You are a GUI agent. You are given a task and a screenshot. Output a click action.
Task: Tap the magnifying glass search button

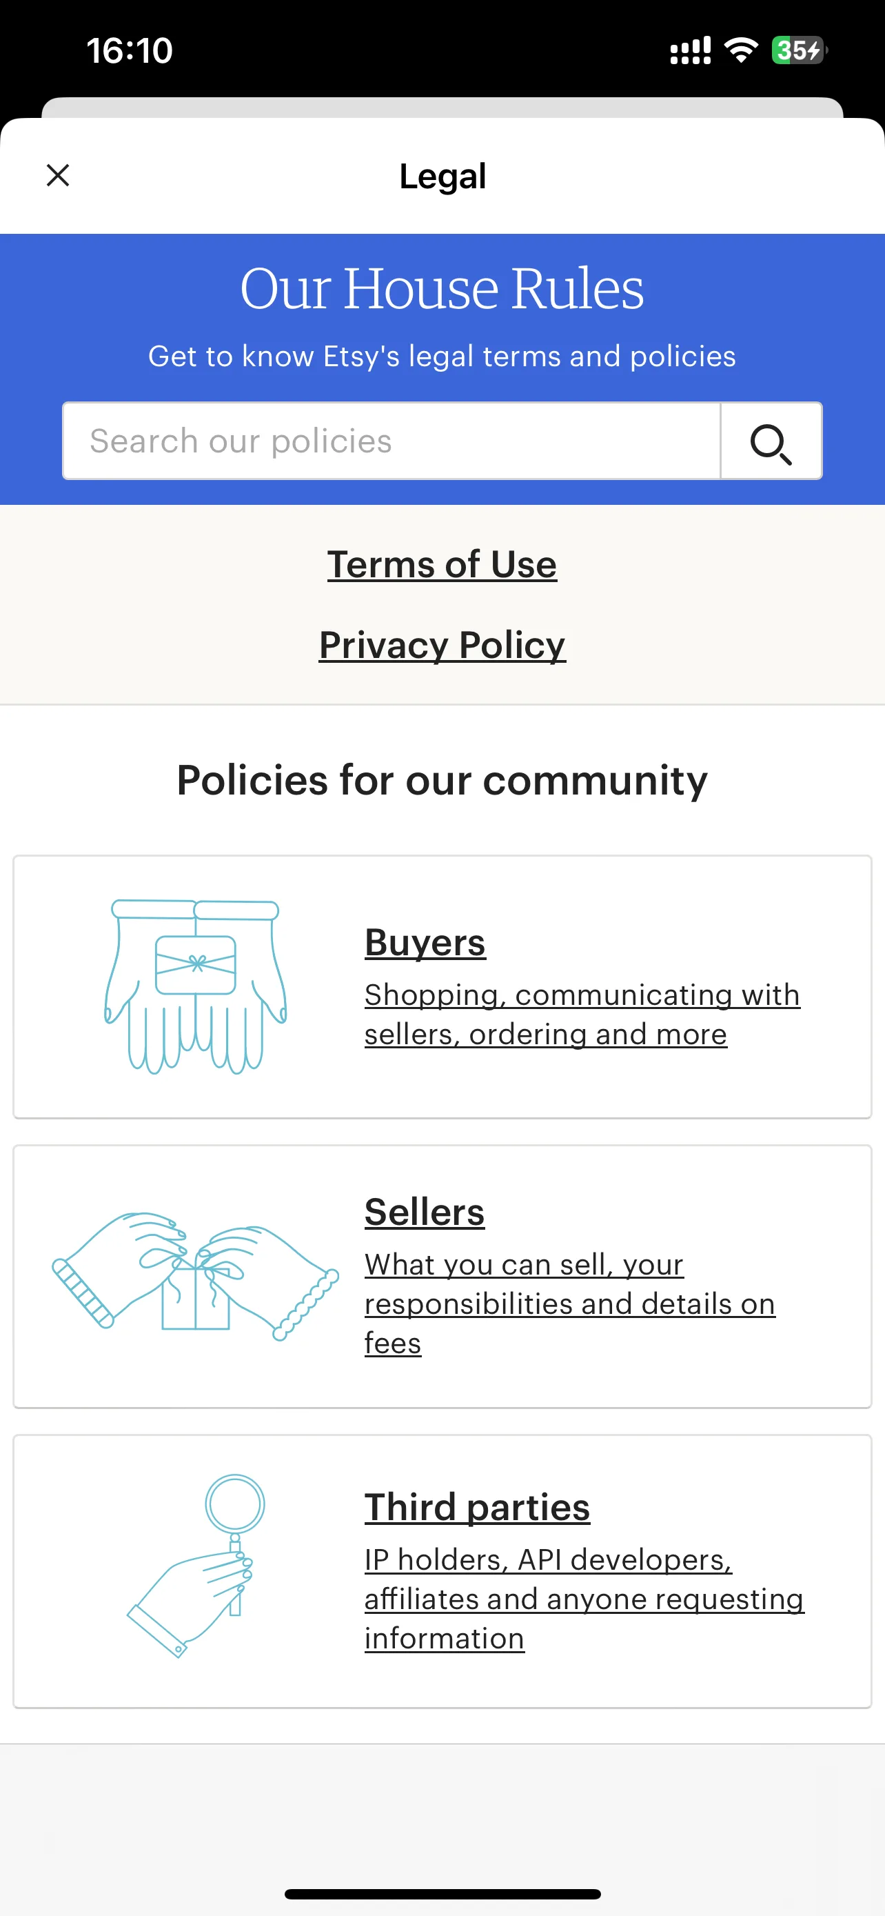[771, 441]
